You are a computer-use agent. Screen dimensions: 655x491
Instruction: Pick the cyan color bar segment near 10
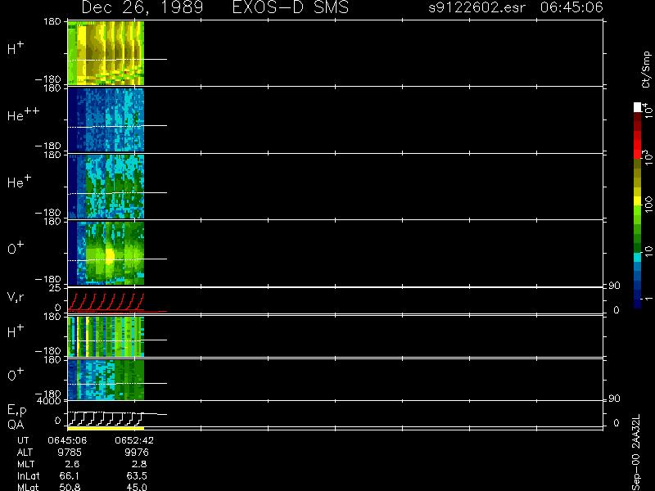[x=638, y=257]
